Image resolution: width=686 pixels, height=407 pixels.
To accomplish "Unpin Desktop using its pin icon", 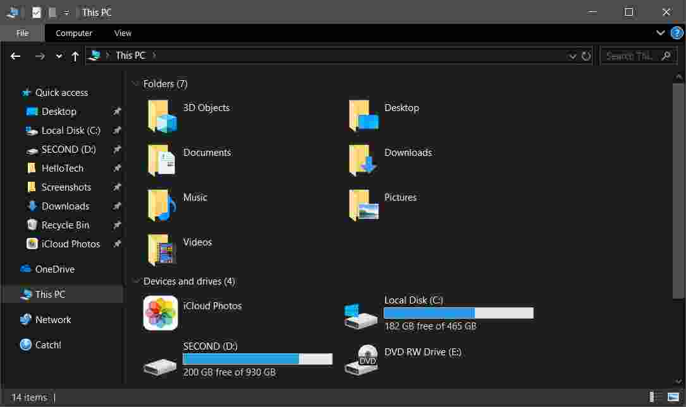I will click(x=116, y=111).
